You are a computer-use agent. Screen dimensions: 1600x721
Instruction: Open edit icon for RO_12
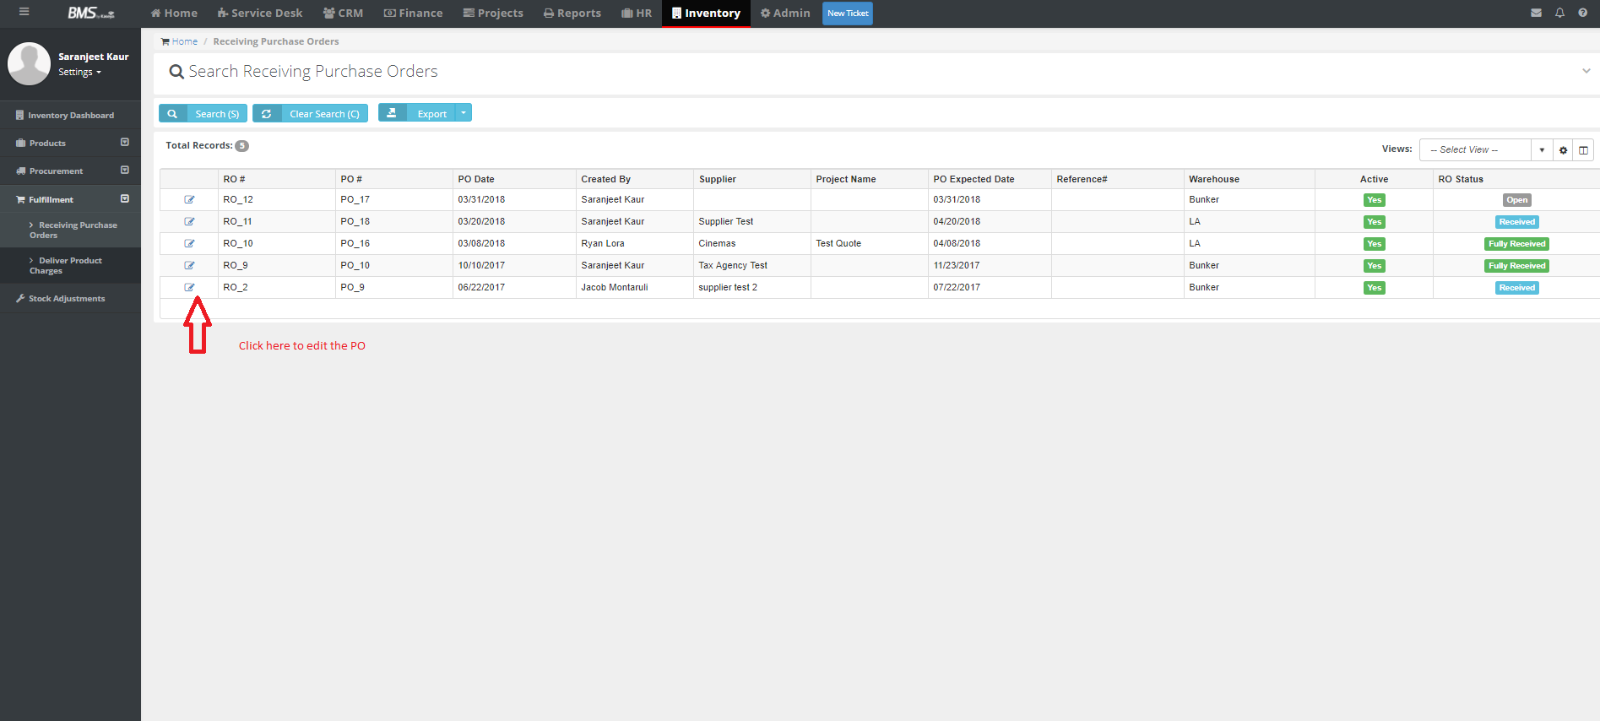click(x=189, y=200)
